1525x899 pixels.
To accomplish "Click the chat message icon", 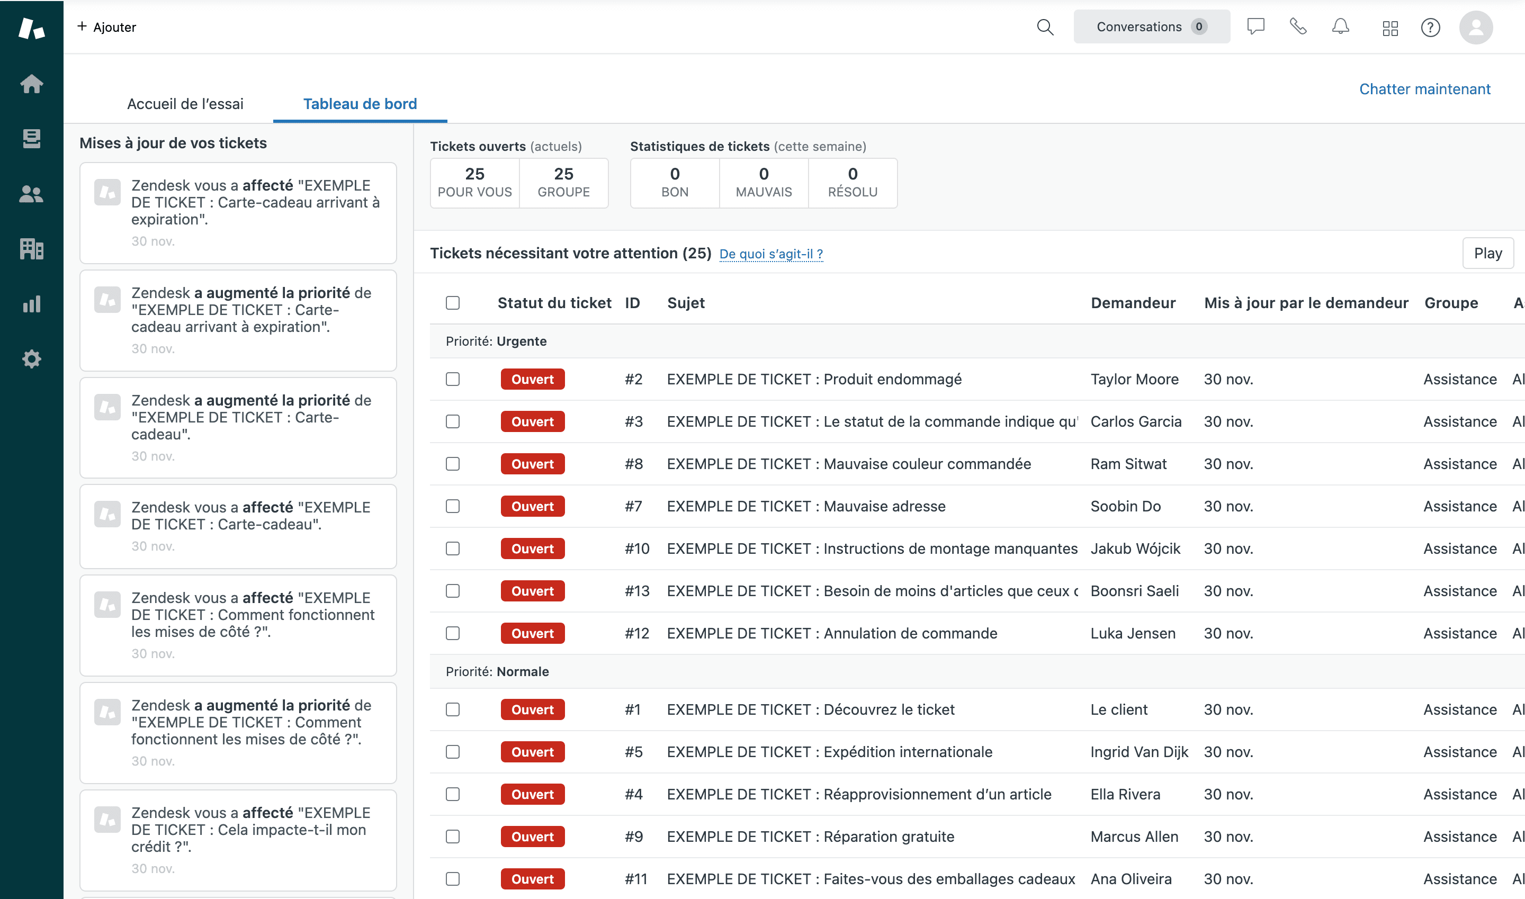I will point(1255,27).
